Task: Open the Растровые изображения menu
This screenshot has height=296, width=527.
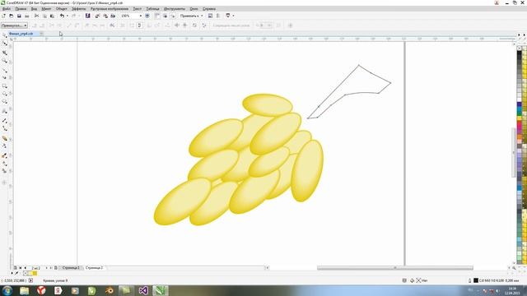Action: (x=110, y=9)
